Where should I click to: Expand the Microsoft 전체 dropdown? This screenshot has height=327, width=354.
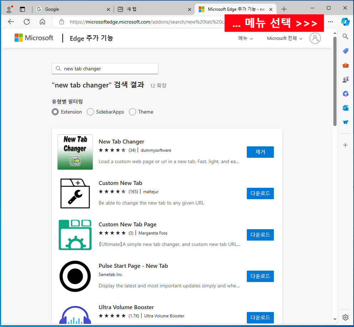pos(285,38)
